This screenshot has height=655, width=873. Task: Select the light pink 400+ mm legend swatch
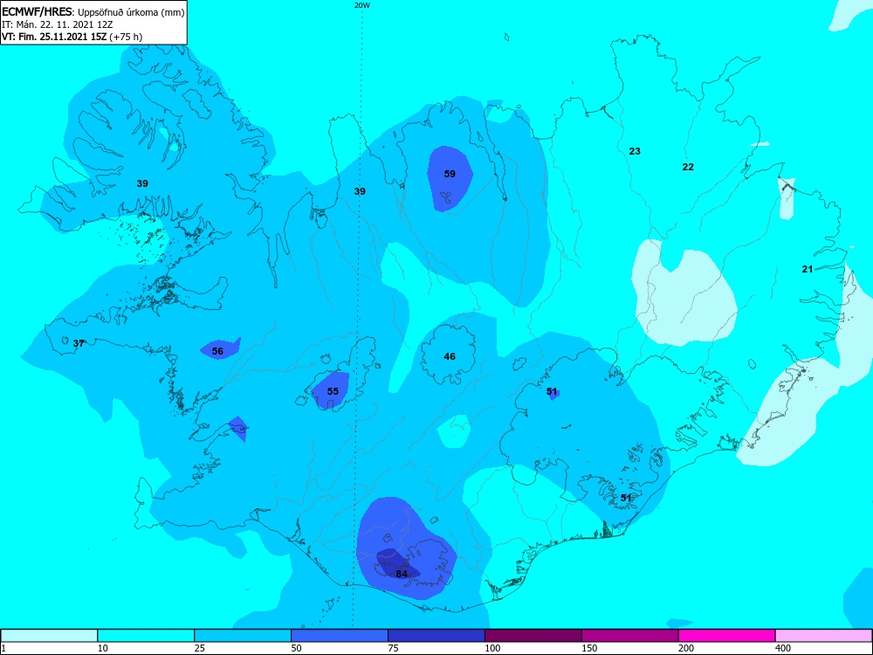[824, 636]
